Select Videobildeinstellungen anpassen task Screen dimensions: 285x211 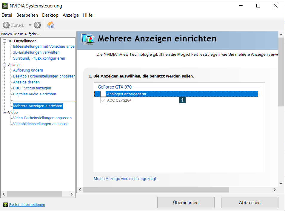pyautogui.click(x=41, y=124)
